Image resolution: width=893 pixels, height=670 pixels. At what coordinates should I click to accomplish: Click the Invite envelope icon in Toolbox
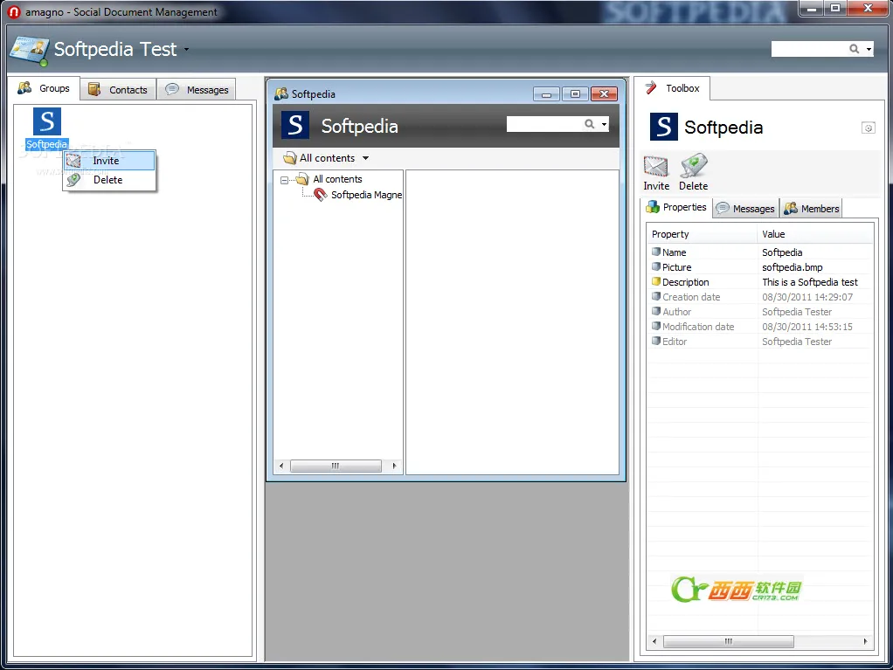pyautogui.click(x=655, y=167)
